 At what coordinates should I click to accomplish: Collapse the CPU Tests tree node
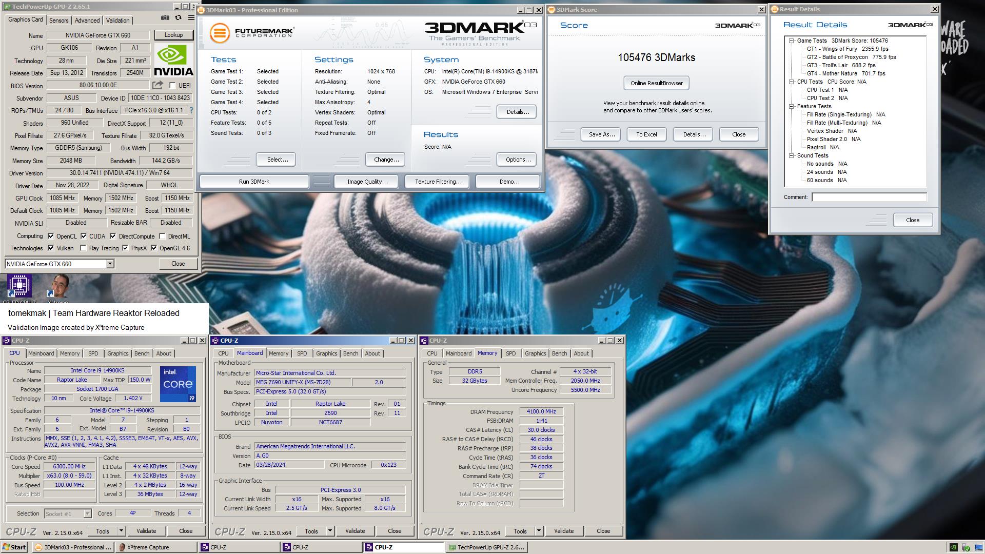coord(792,82)
